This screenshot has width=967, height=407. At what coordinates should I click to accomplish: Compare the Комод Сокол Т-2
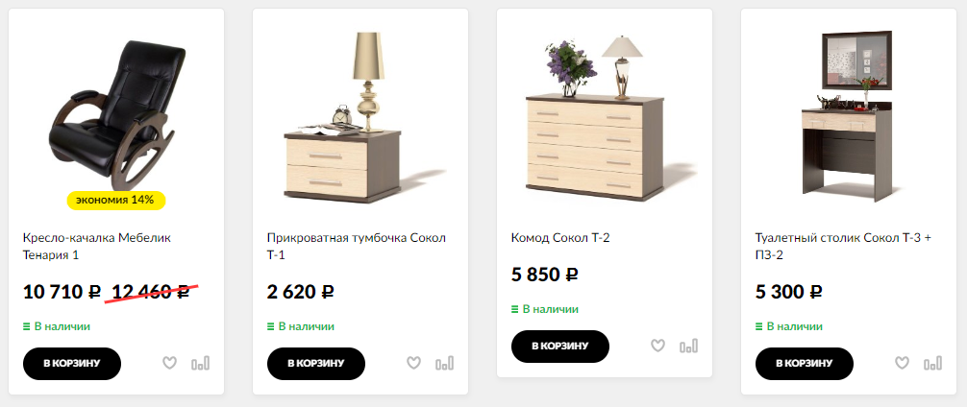coord(689,346)
